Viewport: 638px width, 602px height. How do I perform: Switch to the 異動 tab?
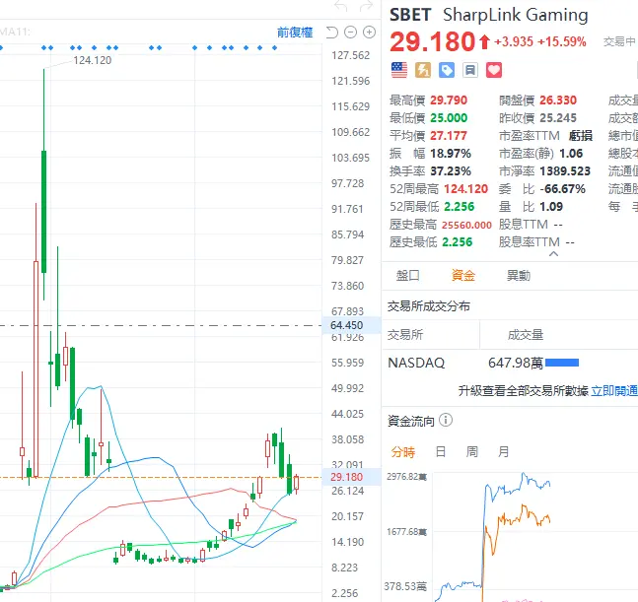519,275
